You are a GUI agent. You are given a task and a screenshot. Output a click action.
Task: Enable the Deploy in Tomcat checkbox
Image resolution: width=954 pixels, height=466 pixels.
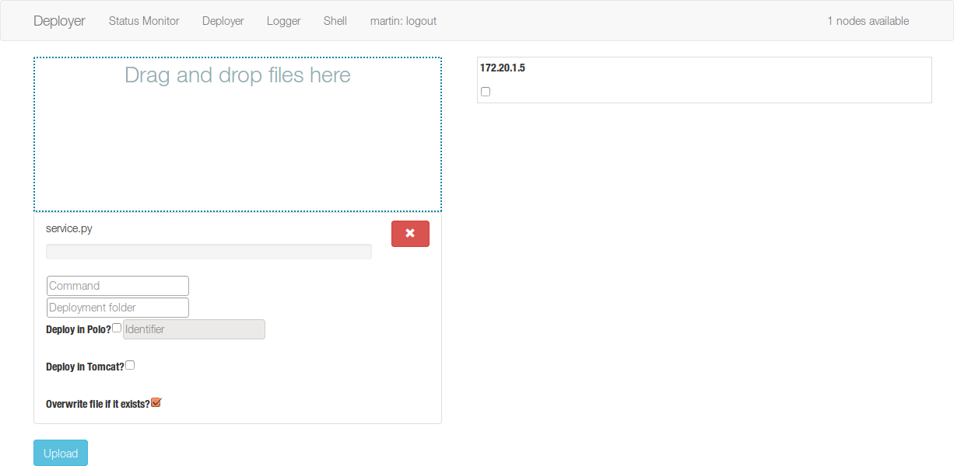130,364
